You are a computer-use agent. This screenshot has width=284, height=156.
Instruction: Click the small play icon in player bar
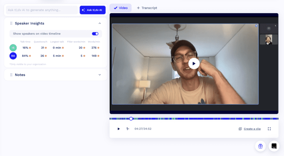pyautogui.click(x=118, y=129)
